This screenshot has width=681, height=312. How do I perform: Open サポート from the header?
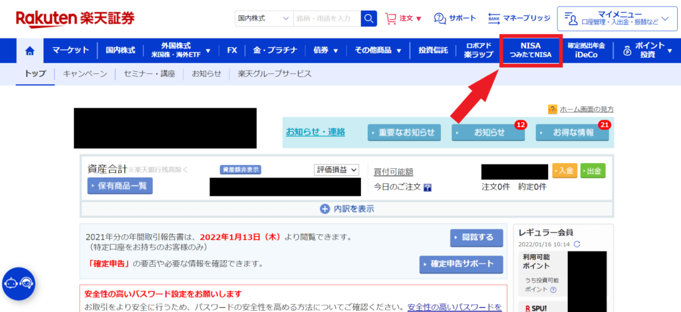tap(455, 19)
